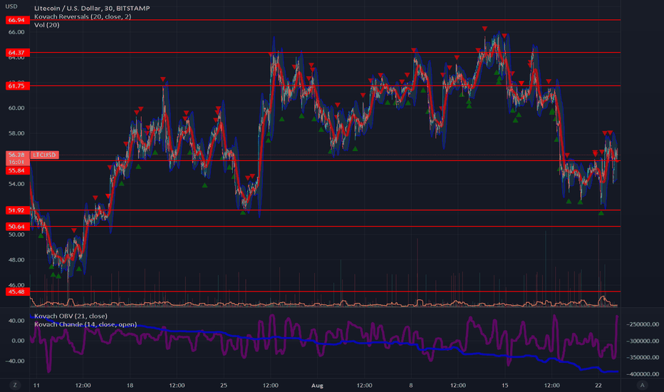Click the 60.00 price axis value
The width and height of the screenshot is (664, 392).
[x=16, y=108]
